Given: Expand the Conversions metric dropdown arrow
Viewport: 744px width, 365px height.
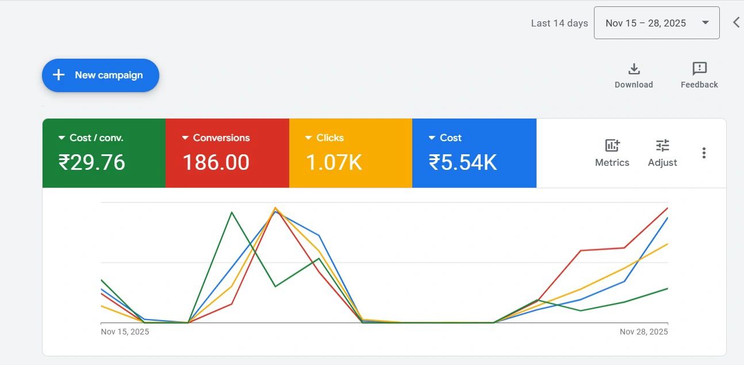Looking at the screenshot, I should [x=185, y=138].
